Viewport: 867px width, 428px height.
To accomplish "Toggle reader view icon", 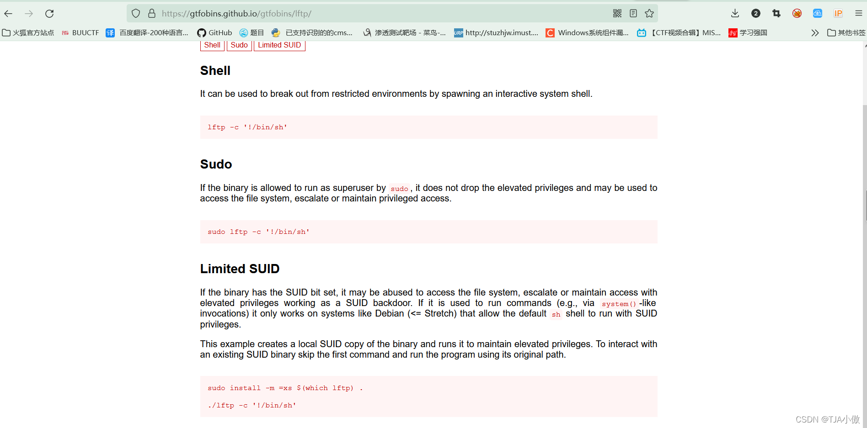I will coord(633,14).
